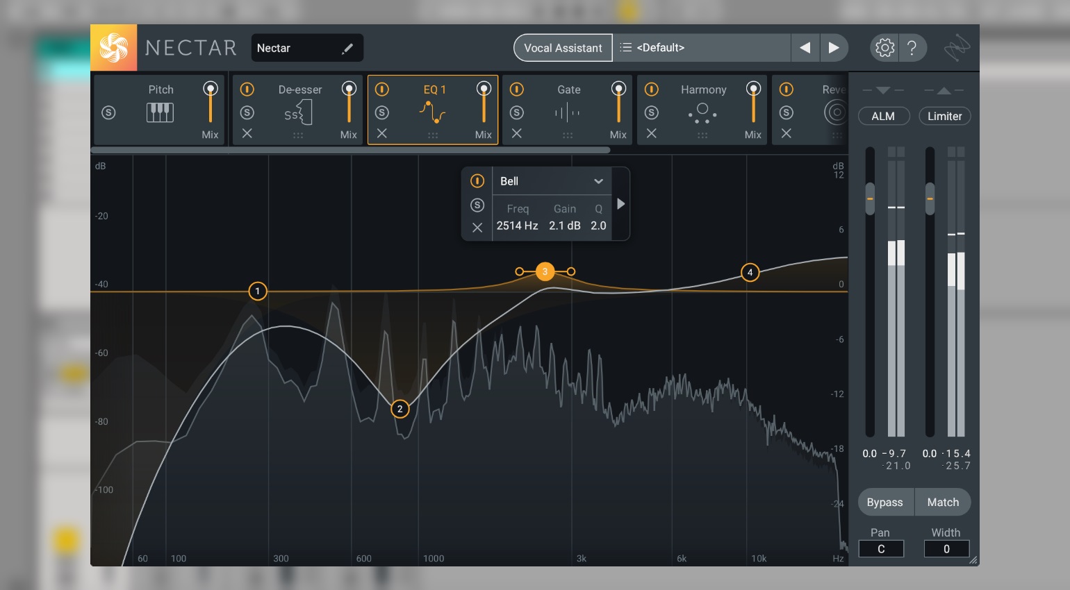Click the Vocal Assistant button
This screenshot has height=590, width=1070.
point(561,47)
